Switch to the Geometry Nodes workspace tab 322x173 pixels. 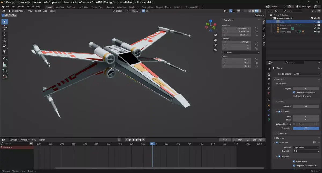pos(163,7)
